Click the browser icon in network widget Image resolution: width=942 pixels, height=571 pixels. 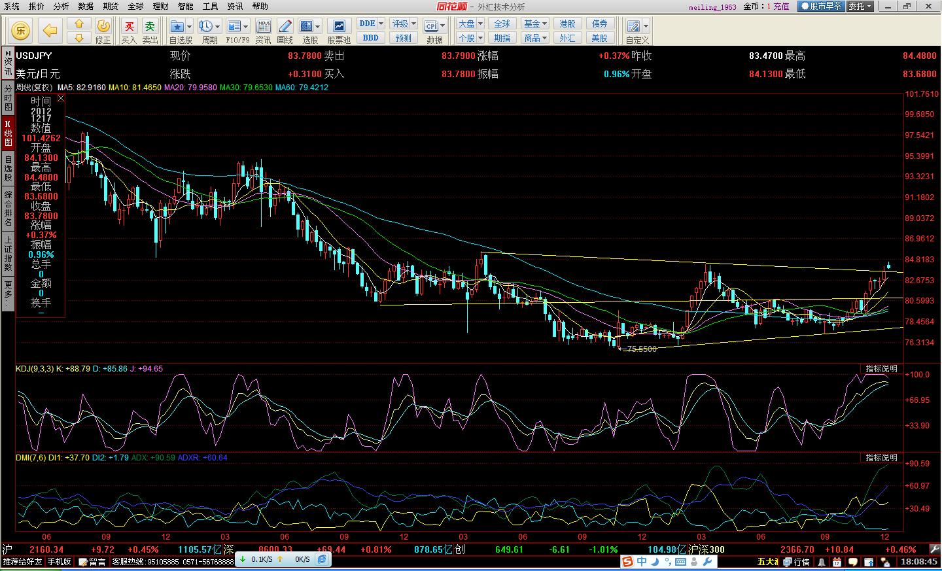click(x=322, y=559)
